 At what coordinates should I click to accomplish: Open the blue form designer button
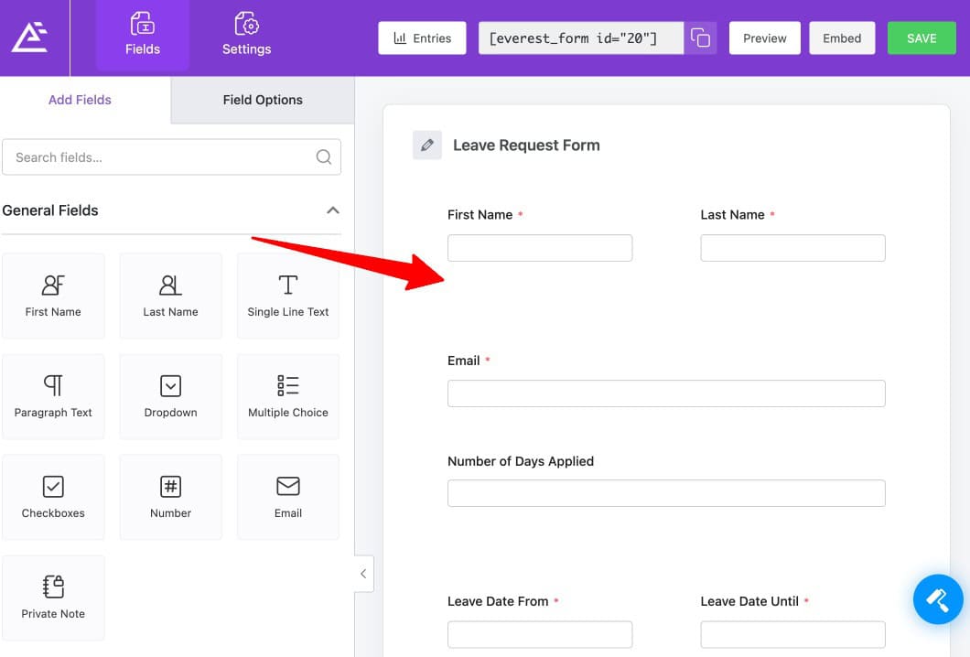(x=938, y=598)
